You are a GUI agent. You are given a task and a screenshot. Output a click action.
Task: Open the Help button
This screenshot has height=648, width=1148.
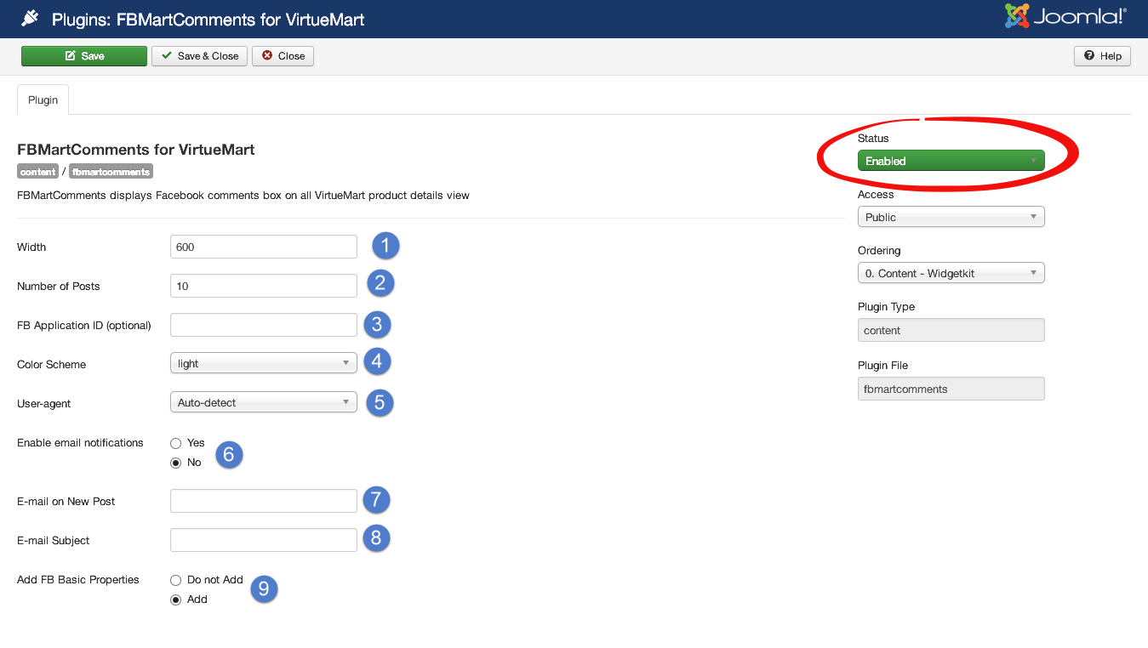tap(1102, 56)
